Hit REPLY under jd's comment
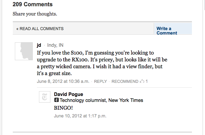 [100, 81]
